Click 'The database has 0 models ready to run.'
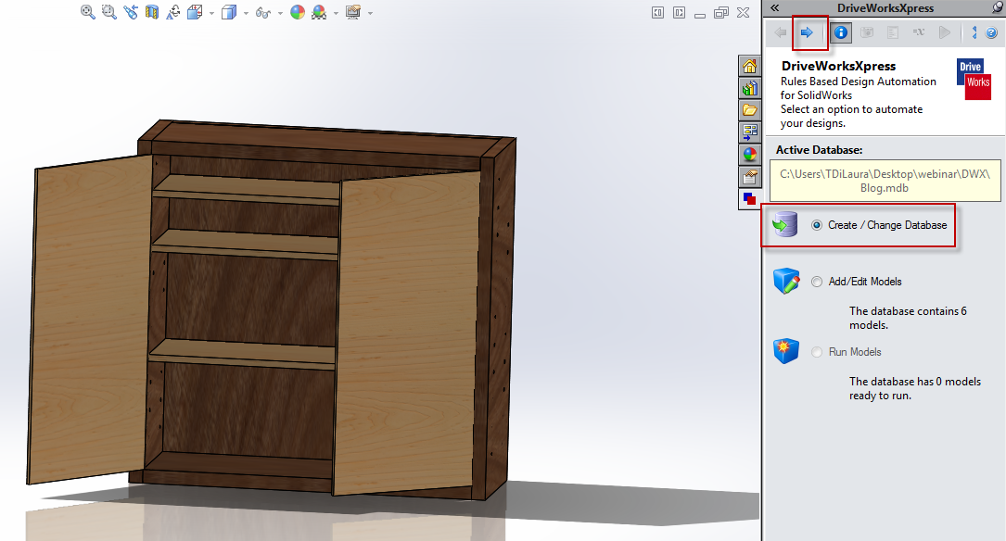This screenshot has width=1006, height=541. (x=915, y=388)
